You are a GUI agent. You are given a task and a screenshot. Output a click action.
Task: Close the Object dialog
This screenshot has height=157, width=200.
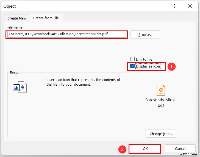click(x=190, y=6)
